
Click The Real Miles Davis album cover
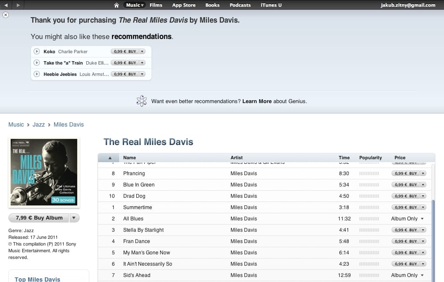[44, 173]
